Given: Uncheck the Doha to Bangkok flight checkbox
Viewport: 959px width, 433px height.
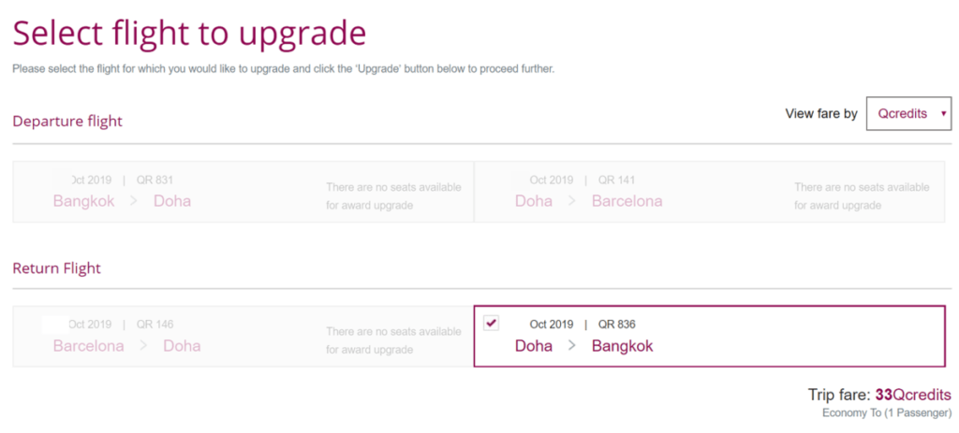Looking at the screenshot, I should tap(491, 323).
